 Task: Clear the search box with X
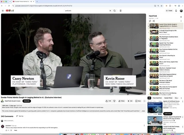pyautogui.click(x=110, y=11)
